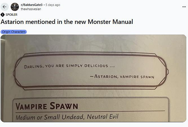Click the 'Vampire Spawn' stat block heading

click(47, 106)
